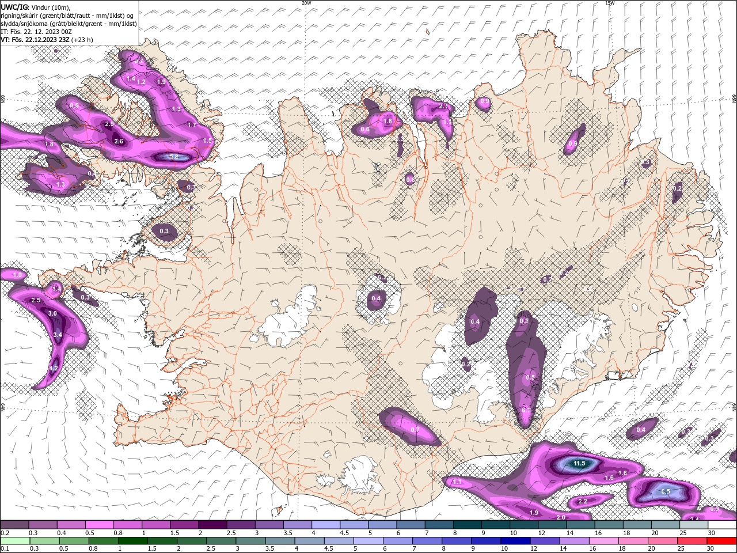Click the white snow swatch after 30

723,525
